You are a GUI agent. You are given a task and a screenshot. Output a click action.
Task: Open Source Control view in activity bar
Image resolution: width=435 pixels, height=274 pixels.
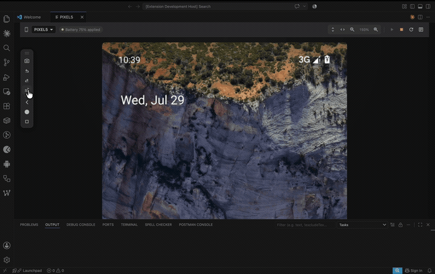[7, 62]
